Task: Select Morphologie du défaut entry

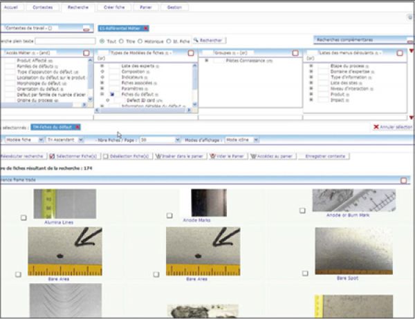Action: pos(41,84)
